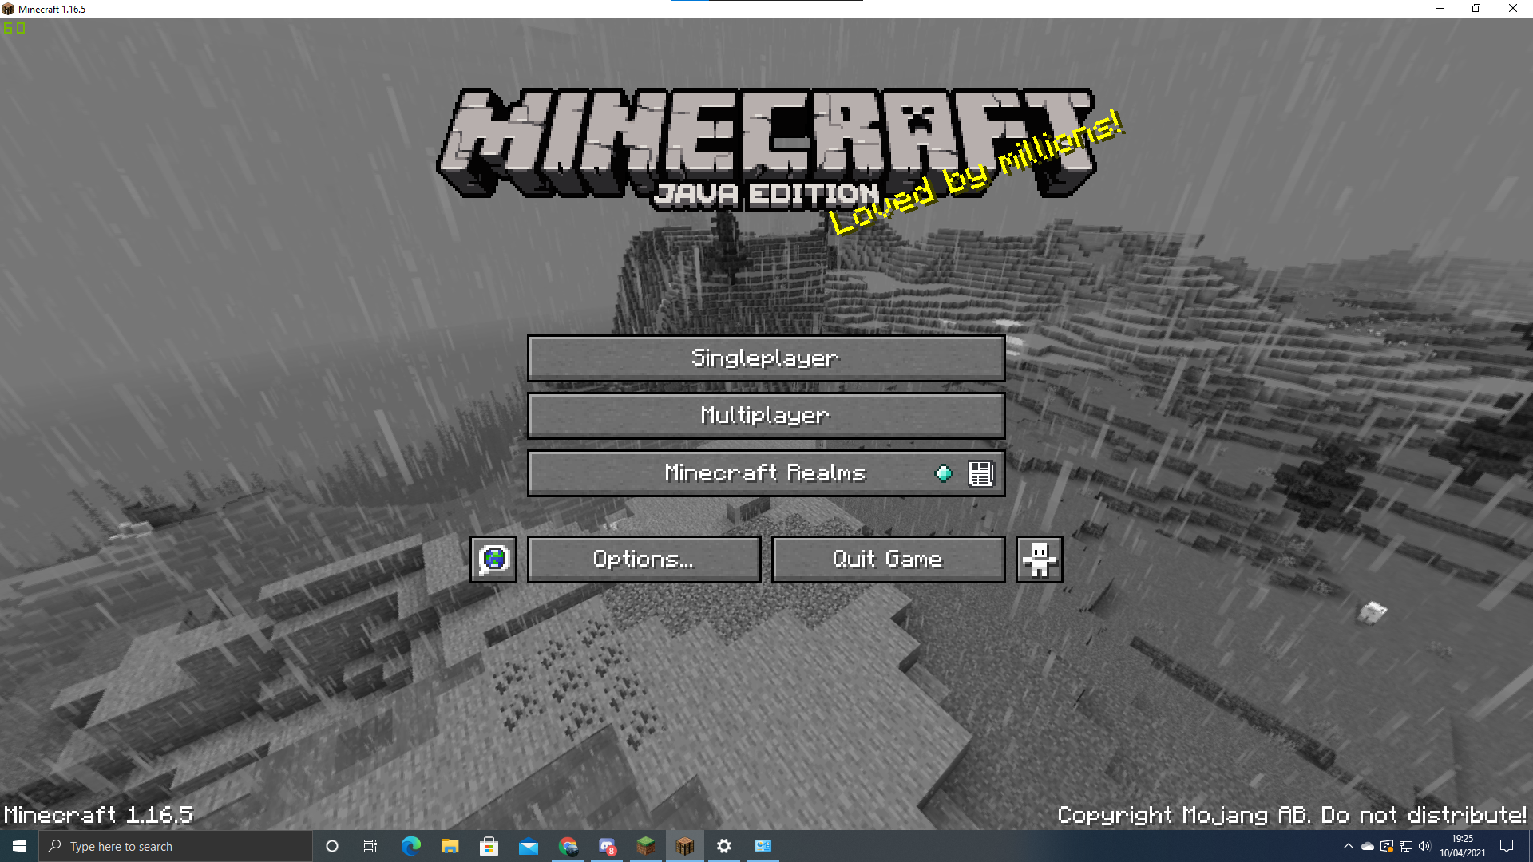This screenshot has height=862, width=1533.
Task: Click the Realms diamond notification icon
Action: (x=944, y=473)
